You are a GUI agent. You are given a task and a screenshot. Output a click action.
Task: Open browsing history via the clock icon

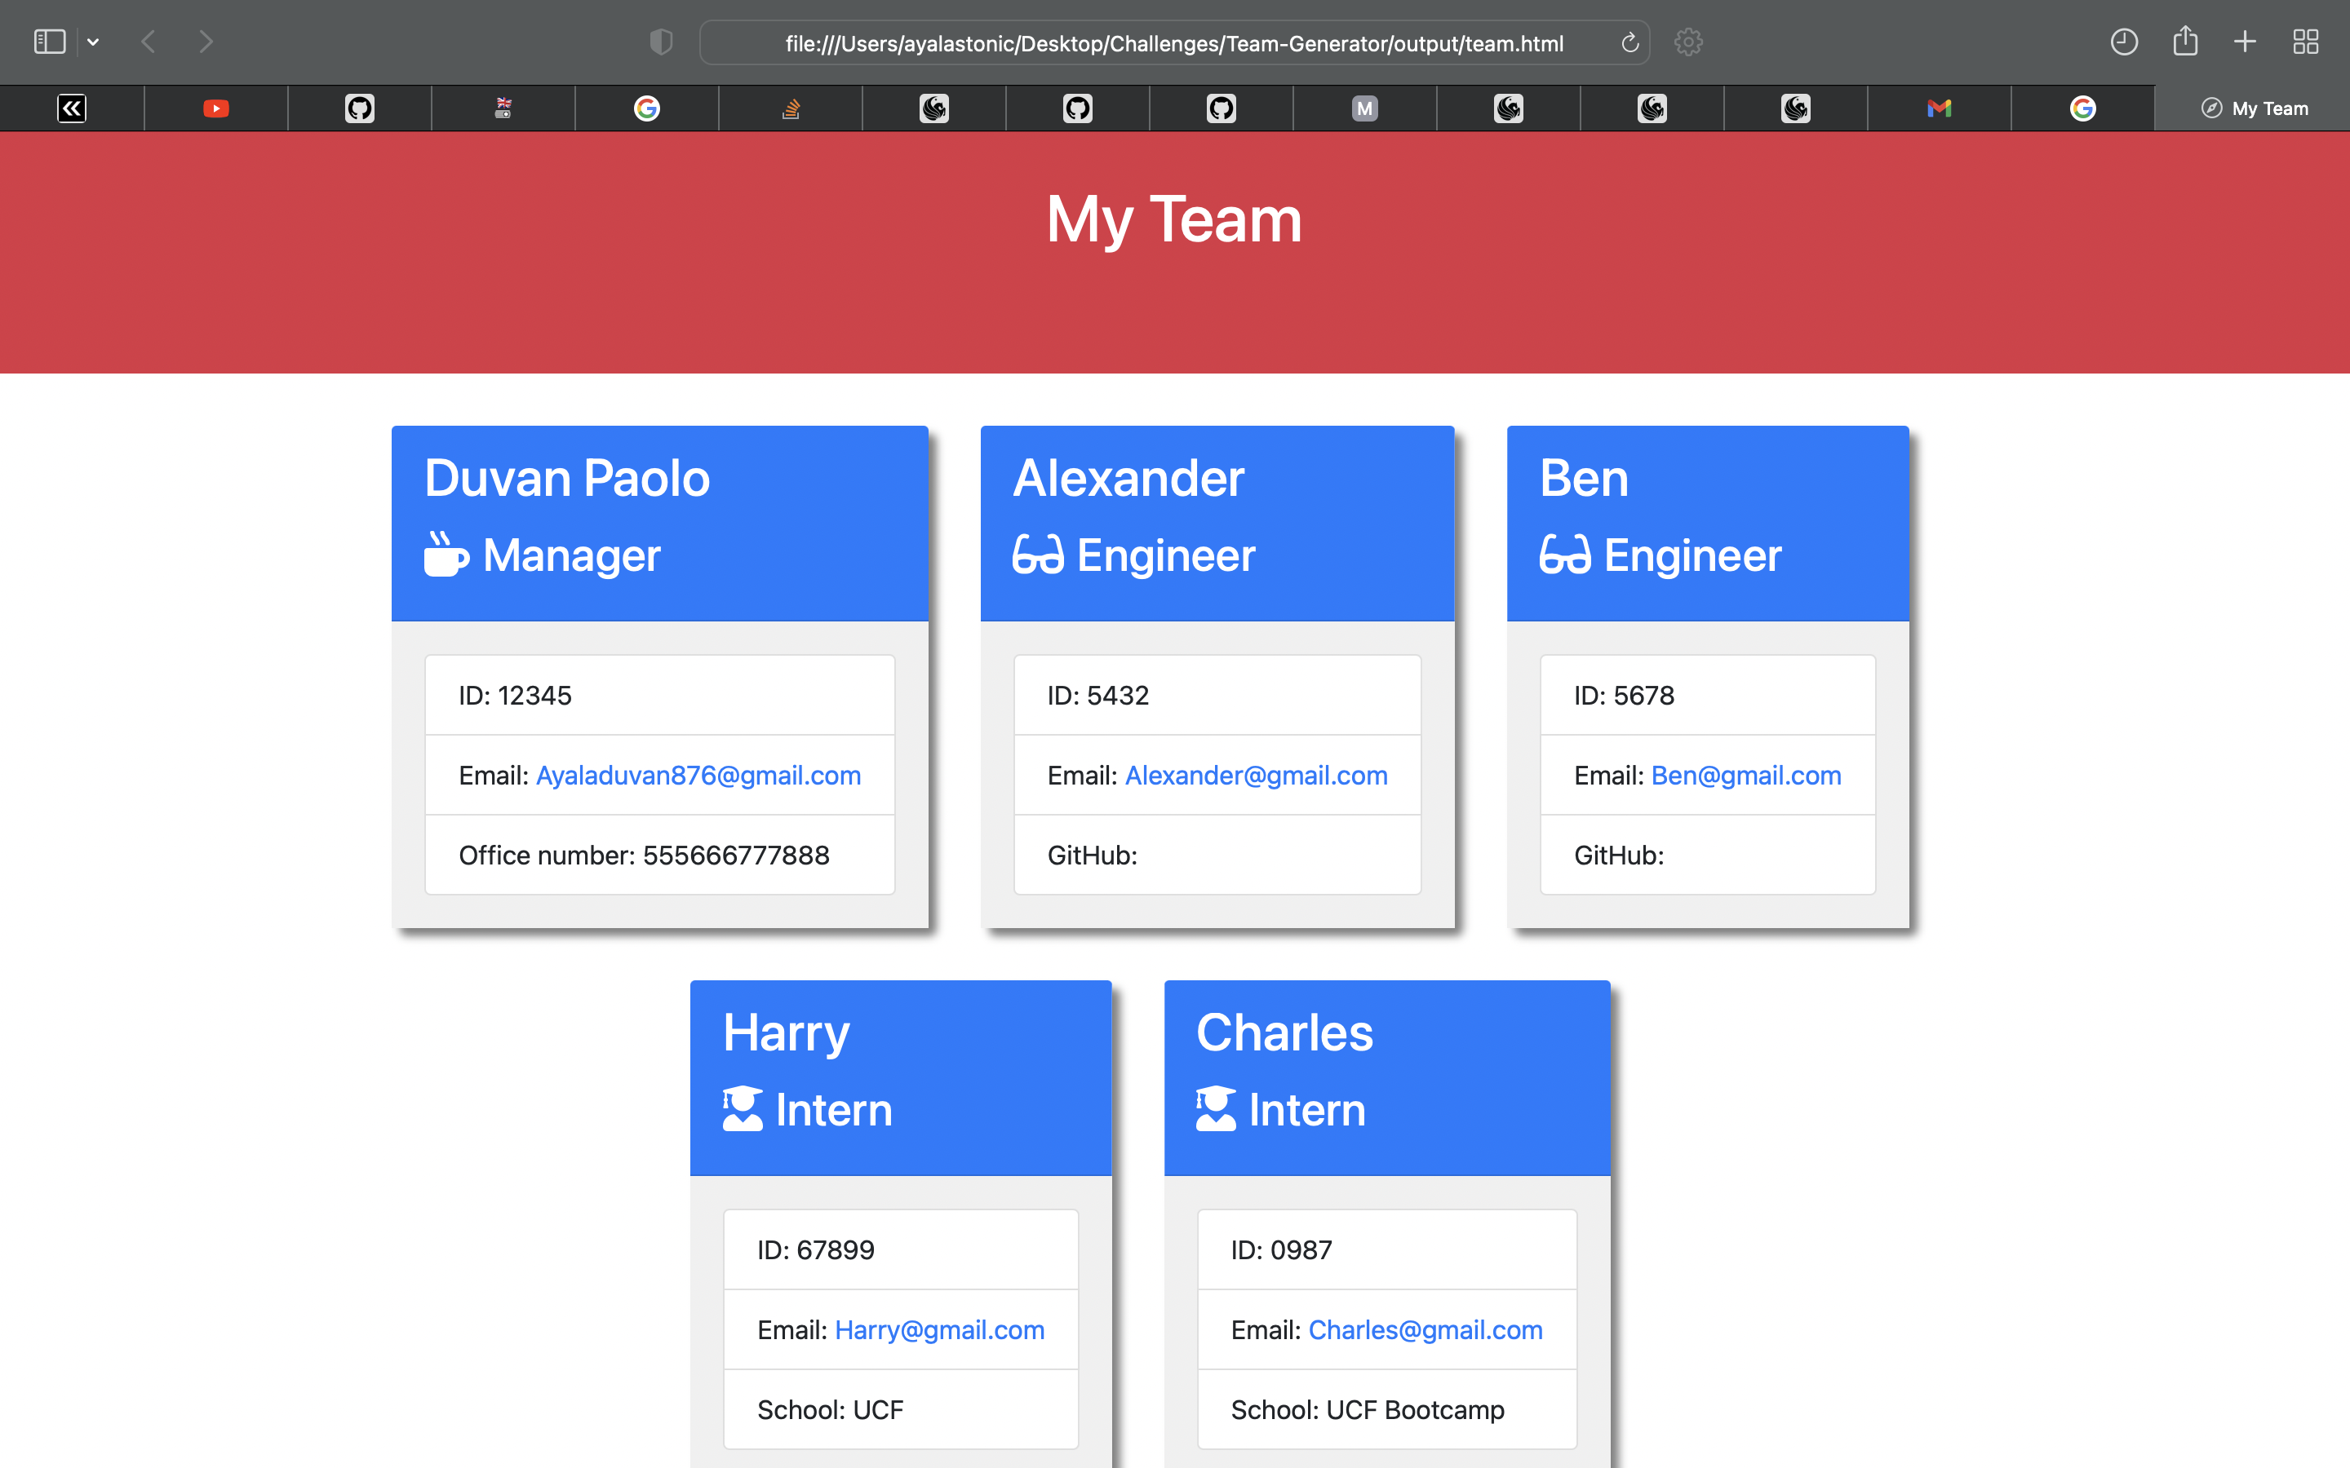click(2125, 42)
